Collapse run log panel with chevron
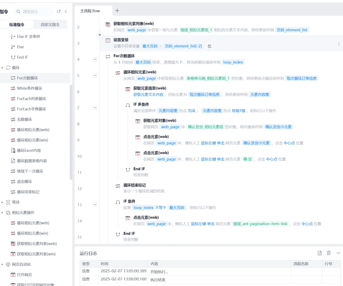Screen dimensions: 343x286 [338, 253]
